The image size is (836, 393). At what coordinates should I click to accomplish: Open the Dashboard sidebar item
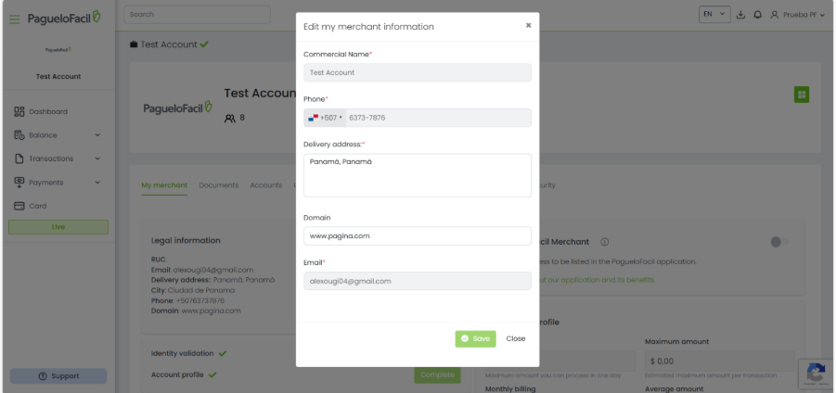pyautogui.click(x=46, y=111)
